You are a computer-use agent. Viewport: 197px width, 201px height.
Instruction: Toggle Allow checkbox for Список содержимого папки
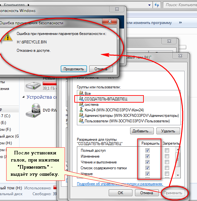click(x=147, y=168)
